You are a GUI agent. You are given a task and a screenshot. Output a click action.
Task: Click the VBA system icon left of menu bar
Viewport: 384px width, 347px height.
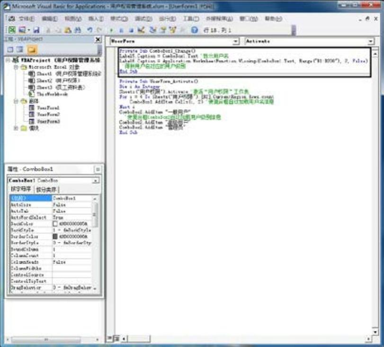(x=11, y=18)
